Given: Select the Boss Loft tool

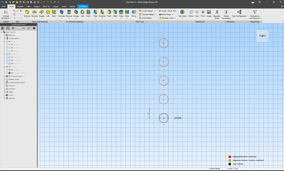Looking at the screenshot, I should coord(48,14).
